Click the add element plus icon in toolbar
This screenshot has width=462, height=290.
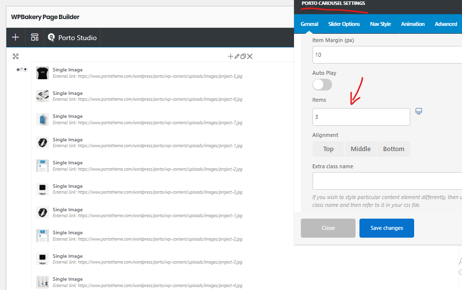tap(15, 38)
